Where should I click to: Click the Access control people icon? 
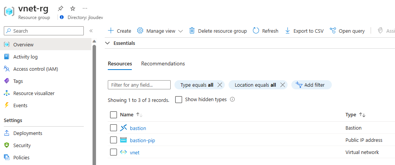tap(7, 69)
